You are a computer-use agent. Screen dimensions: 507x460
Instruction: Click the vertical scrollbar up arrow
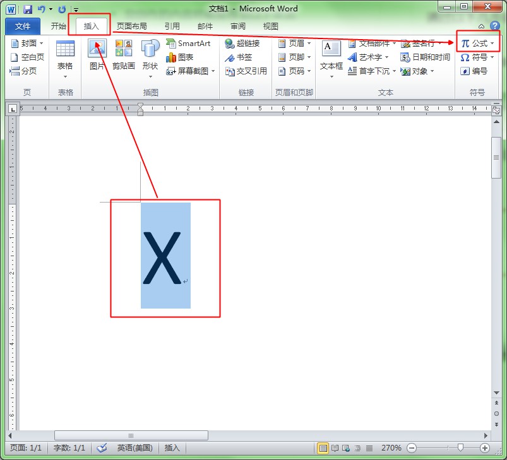tap(496, 122)
